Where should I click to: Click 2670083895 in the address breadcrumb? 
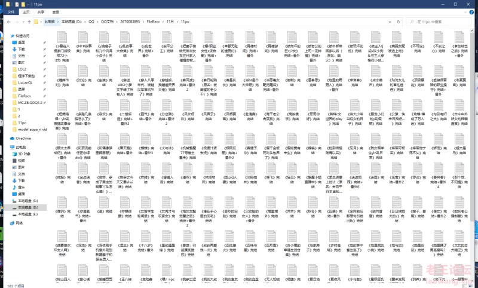[x=130, y=22]
